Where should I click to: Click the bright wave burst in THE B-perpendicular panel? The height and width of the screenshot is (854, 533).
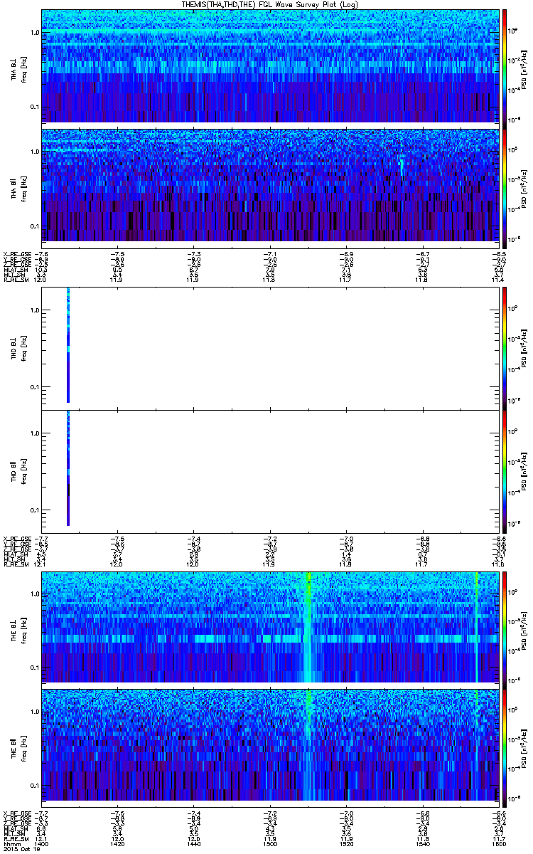tap(308, 626)
